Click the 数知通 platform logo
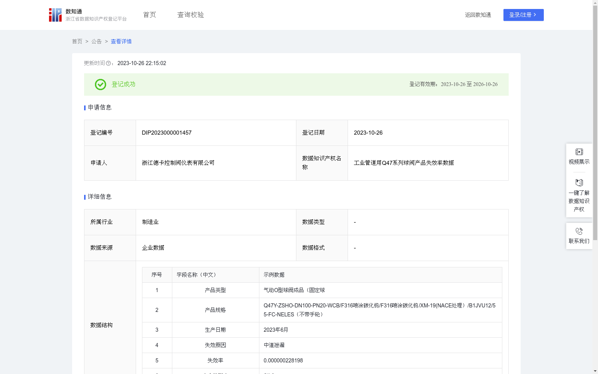Image resolution: width=598 pixels, height=374 pixels. 87,15
